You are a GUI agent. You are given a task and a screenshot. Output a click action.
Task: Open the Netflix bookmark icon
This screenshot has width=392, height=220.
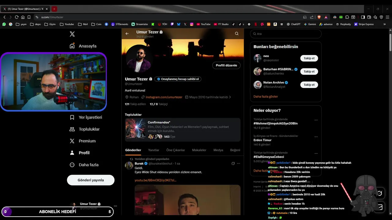[255, 24]
